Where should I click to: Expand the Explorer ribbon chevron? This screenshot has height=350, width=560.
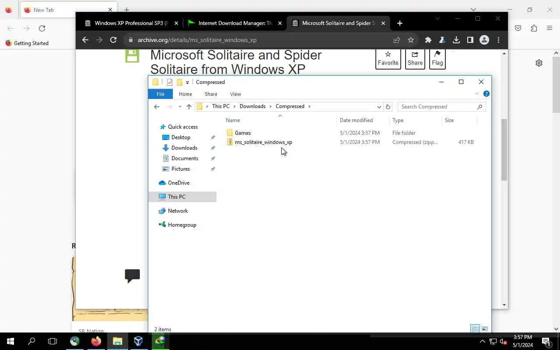pyautogui.click(x=477, y=94)
